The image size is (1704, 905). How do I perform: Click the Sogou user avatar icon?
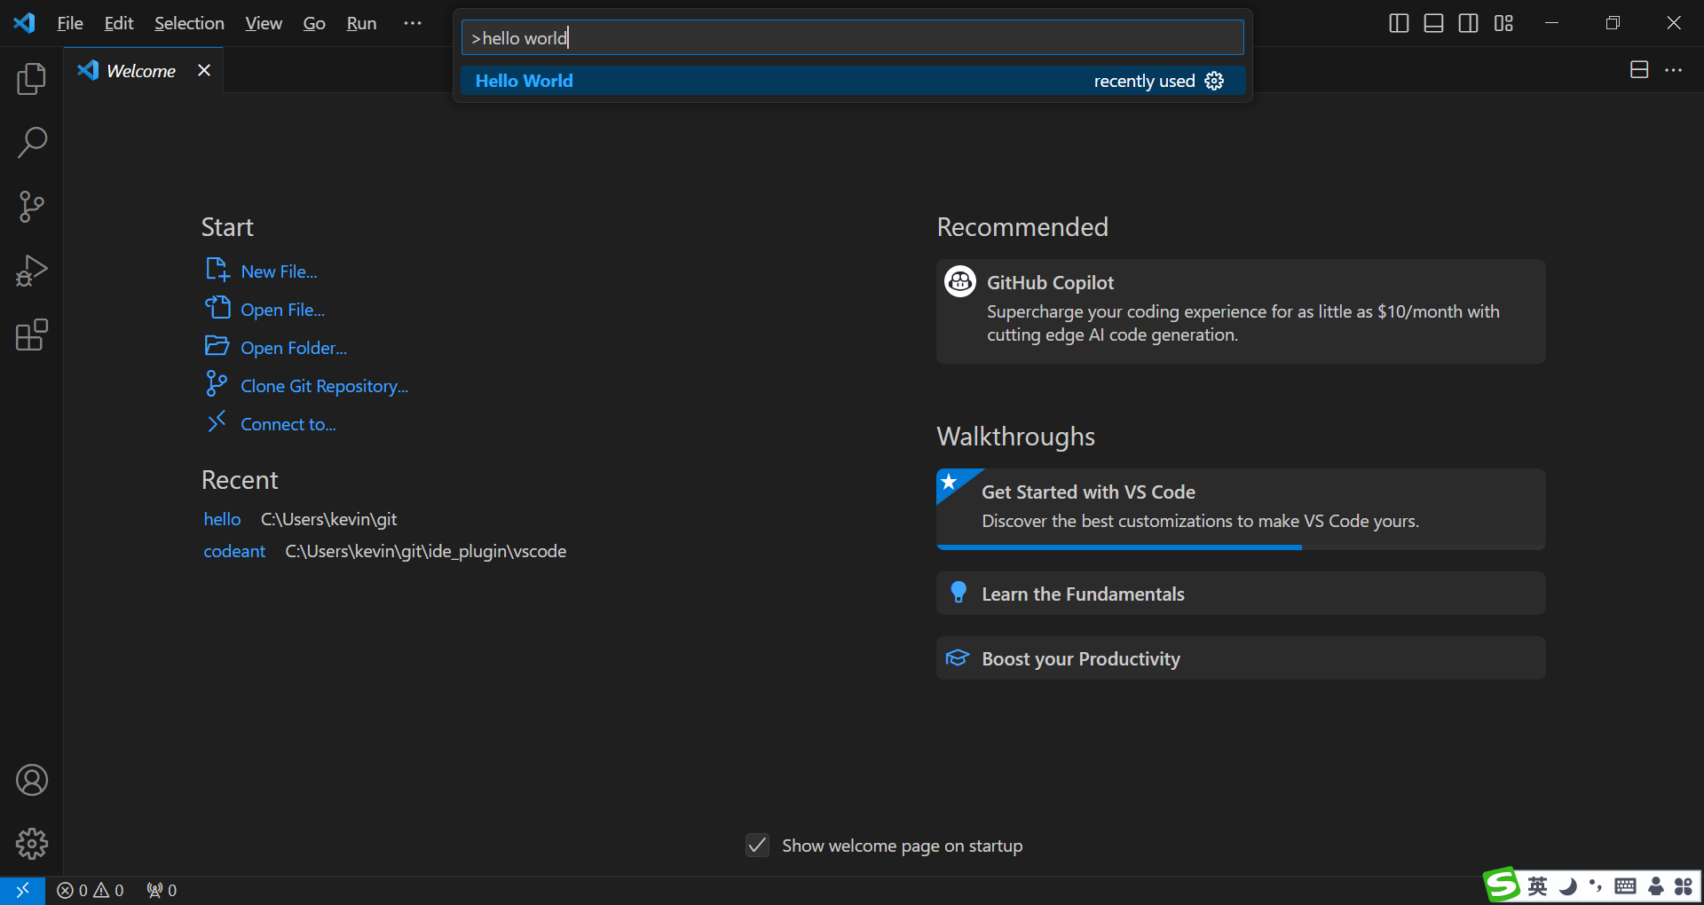(1655, 886)
